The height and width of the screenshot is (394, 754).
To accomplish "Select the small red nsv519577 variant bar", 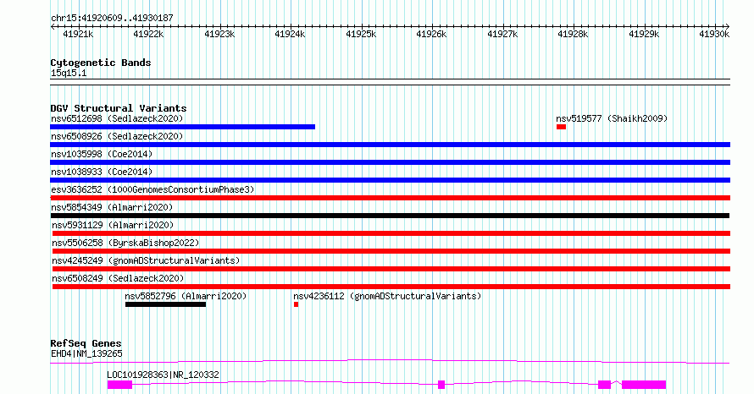I will point(561,127).
